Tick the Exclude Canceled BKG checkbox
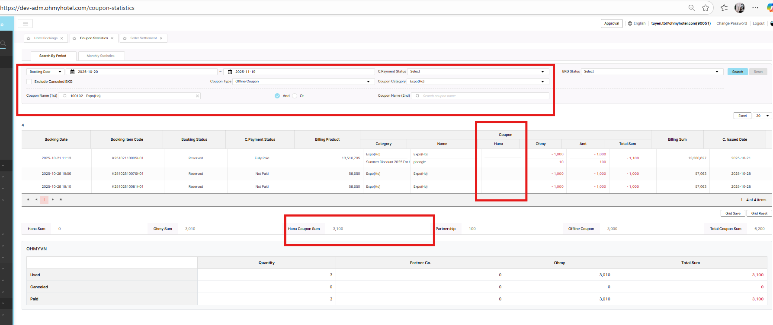Image resolution: width=773 pixels, height=325 pixels. (29, 82)
